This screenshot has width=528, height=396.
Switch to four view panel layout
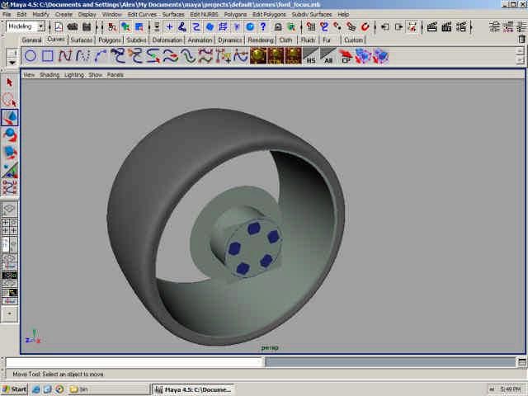10,224
